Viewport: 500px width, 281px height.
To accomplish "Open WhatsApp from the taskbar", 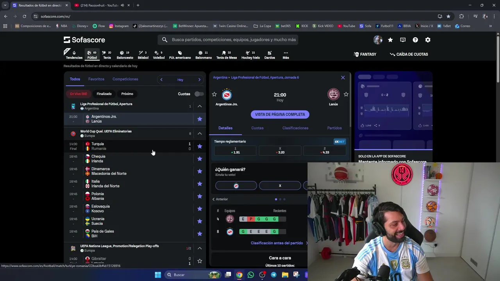I will click(x=251, y=275).
